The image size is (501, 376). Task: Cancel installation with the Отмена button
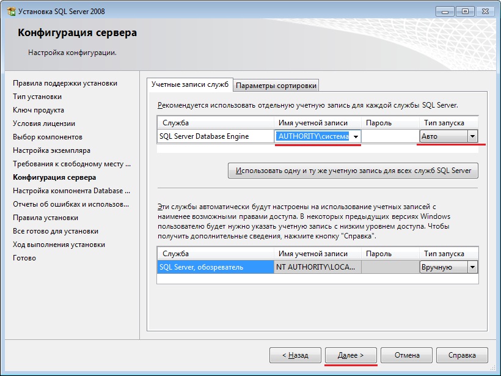[x=406, y=355]
